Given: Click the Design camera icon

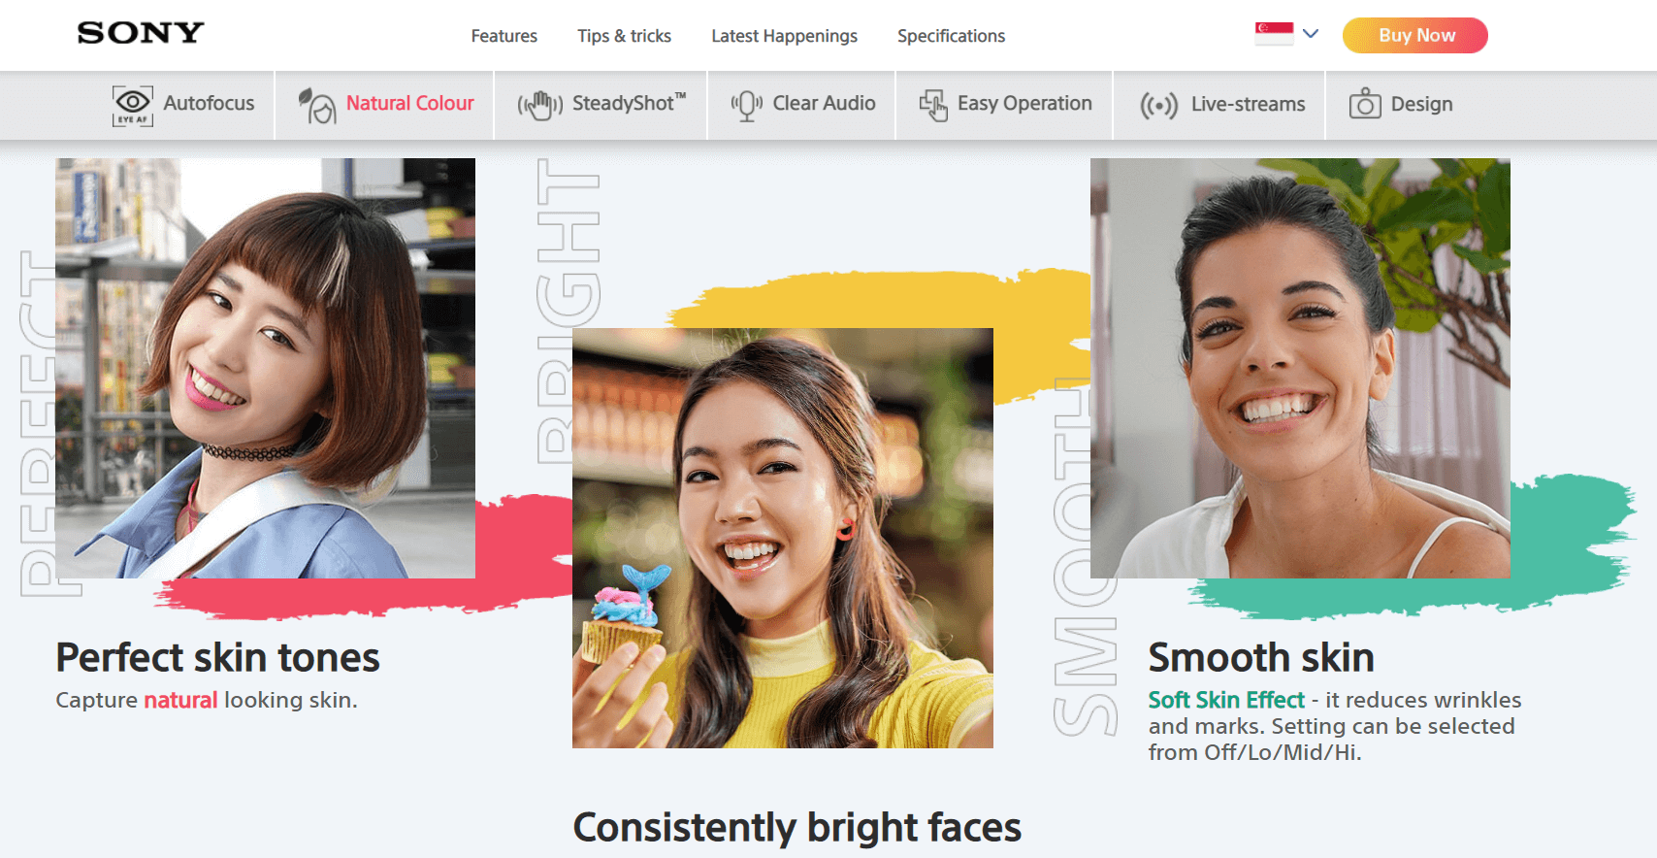Looking at the screenshot, I should pyautogui.click(x=1364, y=104).
